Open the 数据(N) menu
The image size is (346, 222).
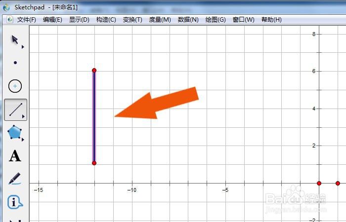pos(188,20)
